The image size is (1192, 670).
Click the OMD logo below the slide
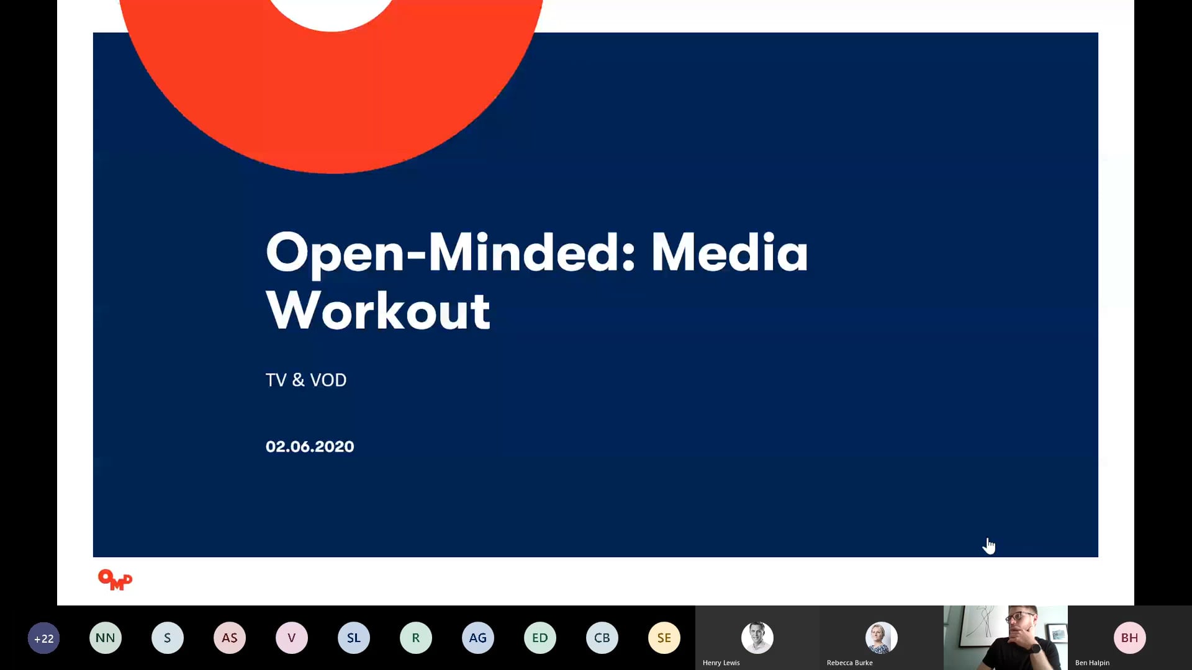point(115,580)
